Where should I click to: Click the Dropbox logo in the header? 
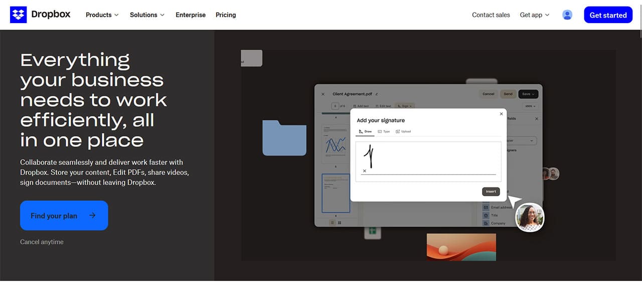coord(40,15)
